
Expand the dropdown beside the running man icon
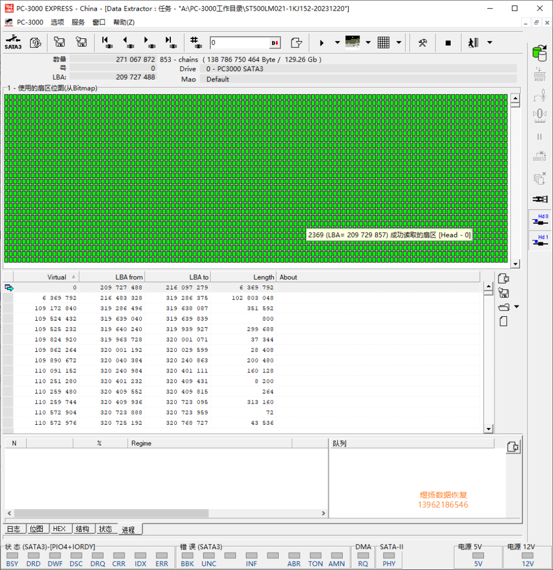(x=490, y=42)
